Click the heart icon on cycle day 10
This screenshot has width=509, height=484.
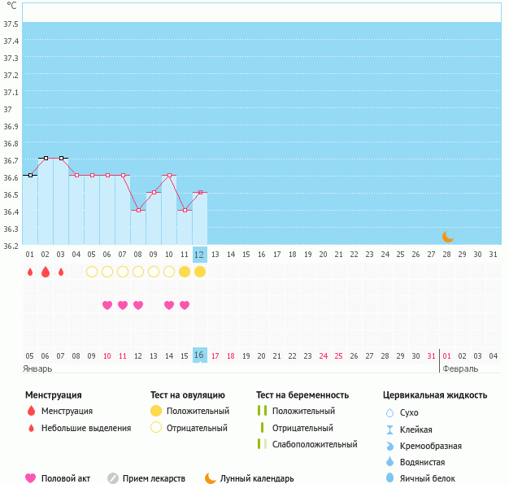click(x=169, y=305)
